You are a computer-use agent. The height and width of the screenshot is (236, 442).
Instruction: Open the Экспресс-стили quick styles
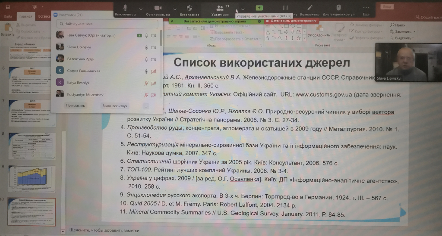point(339,33)
